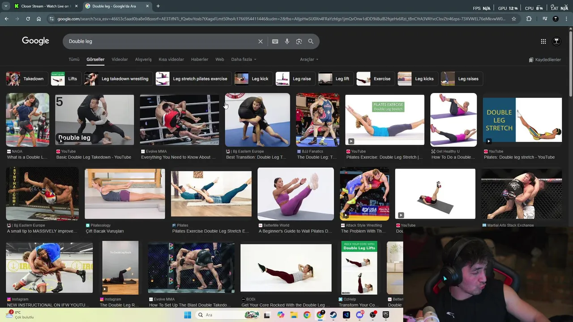Image resolution: width=573 pixels, height=322 pixels.
Task: Click in the Google search input field
Action: tap(161, 41)
